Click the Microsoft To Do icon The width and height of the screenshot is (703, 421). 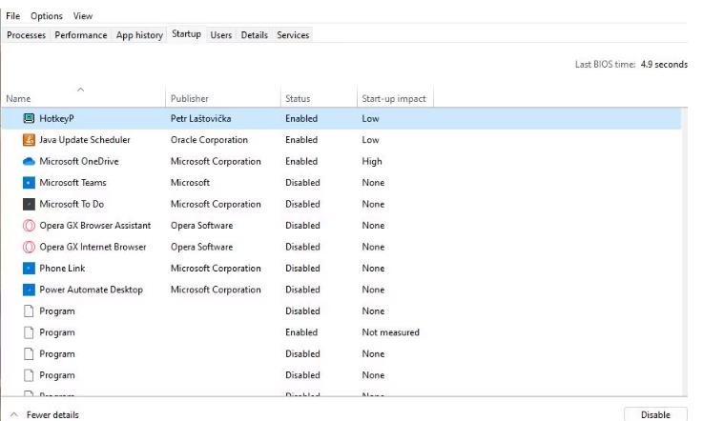tap(29, 204)
